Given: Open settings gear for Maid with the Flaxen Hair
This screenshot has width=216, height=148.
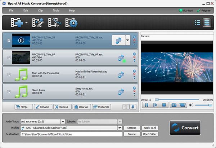Looking at the screenshot, I should point(134,71).
